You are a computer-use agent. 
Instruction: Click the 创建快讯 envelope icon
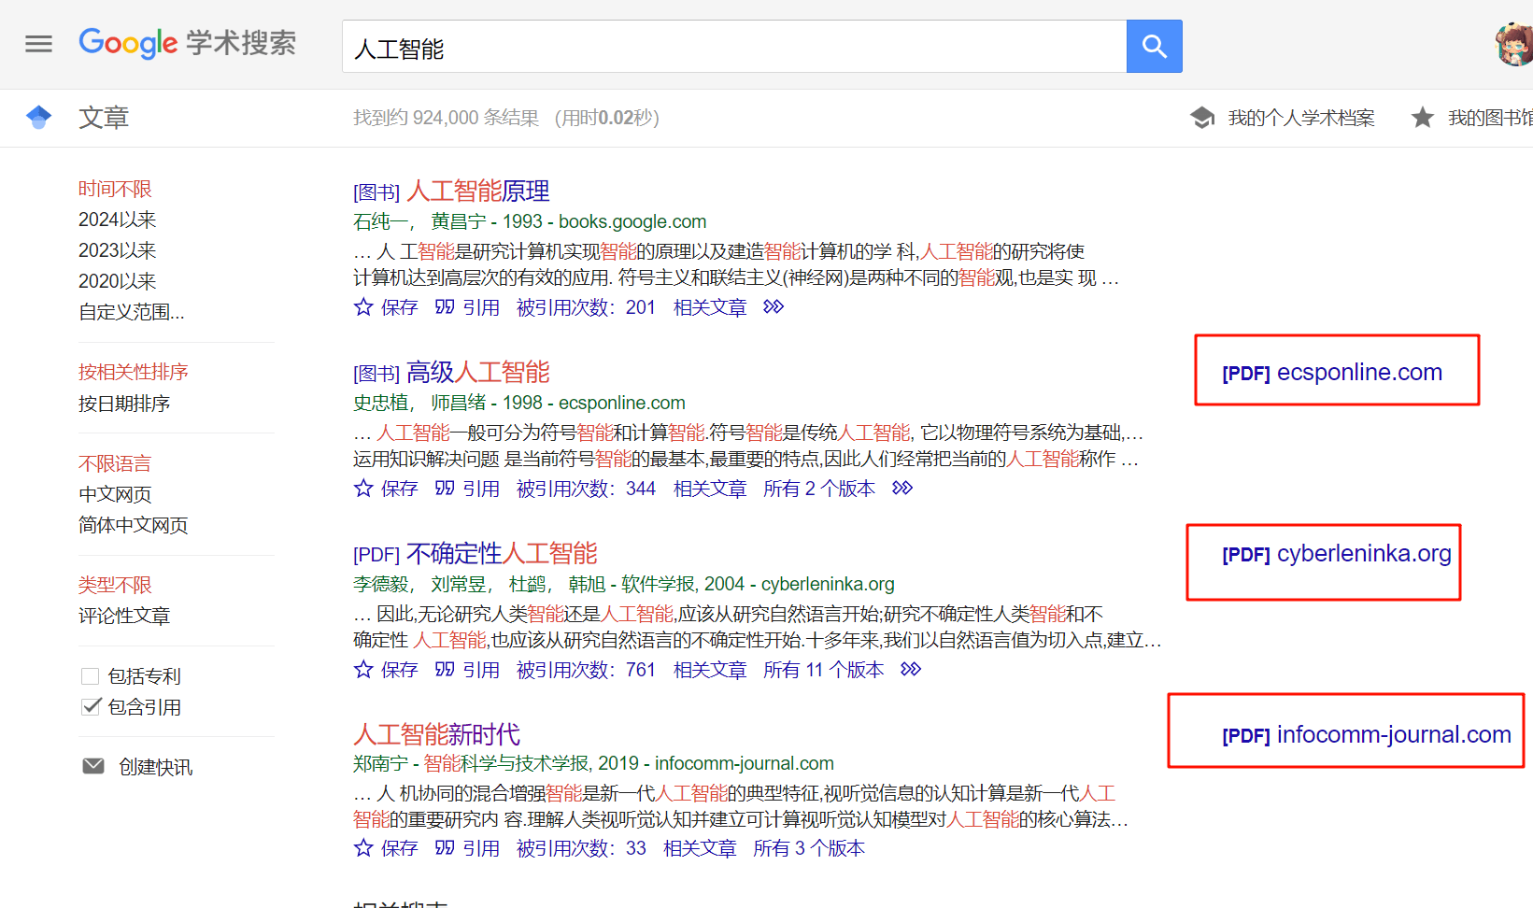(92, 765)
